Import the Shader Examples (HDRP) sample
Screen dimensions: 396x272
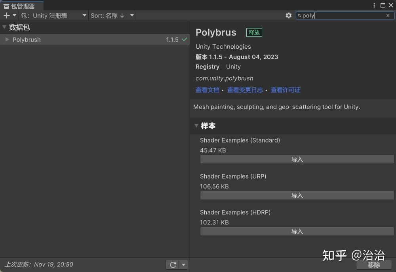[x=297, y=231]
